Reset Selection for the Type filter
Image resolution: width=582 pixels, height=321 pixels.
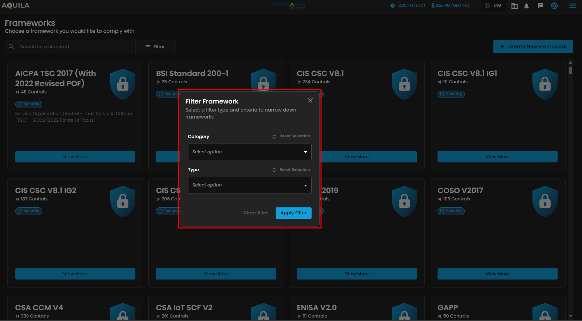click(x=291, y=170)
